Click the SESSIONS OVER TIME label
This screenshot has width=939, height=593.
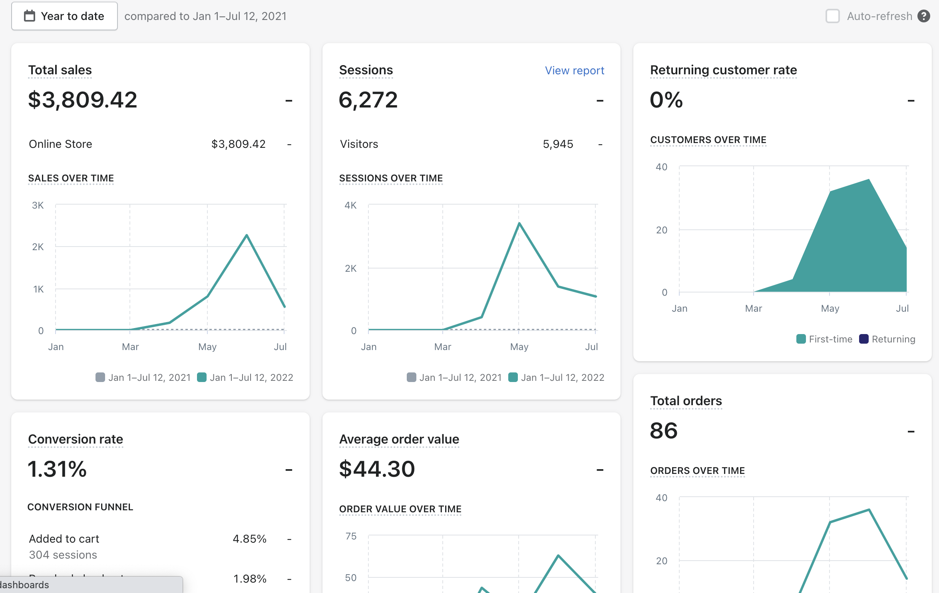click(x=391, y=178)
